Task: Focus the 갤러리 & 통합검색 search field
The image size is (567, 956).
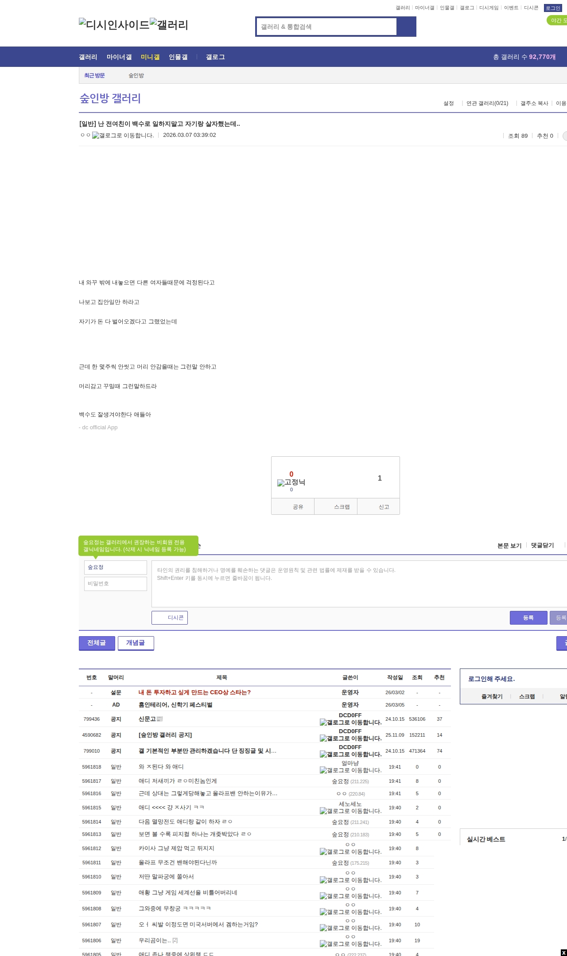Action: [326, 27]
